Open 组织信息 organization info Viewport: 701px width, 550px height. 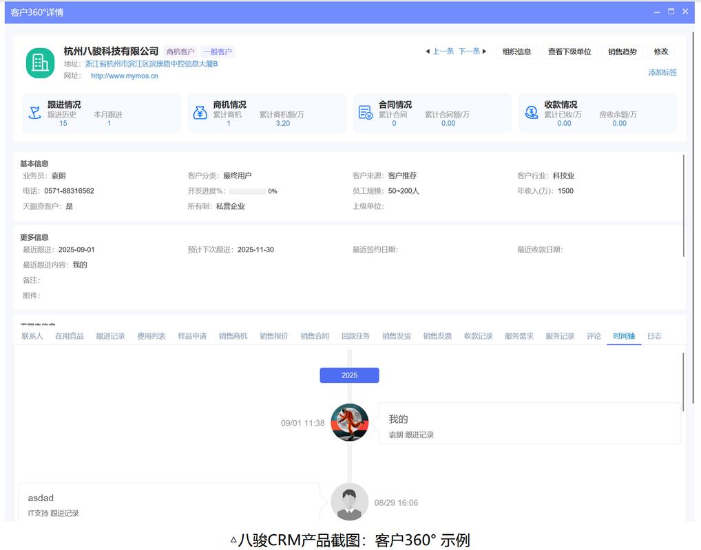click(517, 52)
